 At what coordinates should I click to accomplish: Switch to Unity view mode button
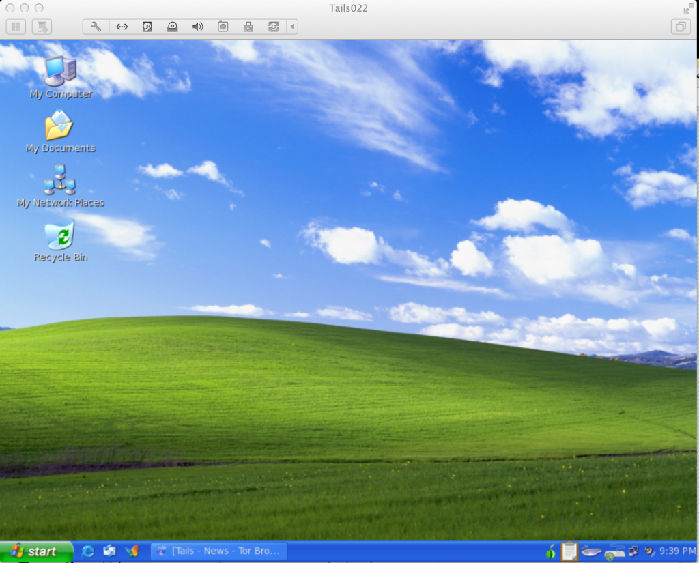click(x=680, y=27)
